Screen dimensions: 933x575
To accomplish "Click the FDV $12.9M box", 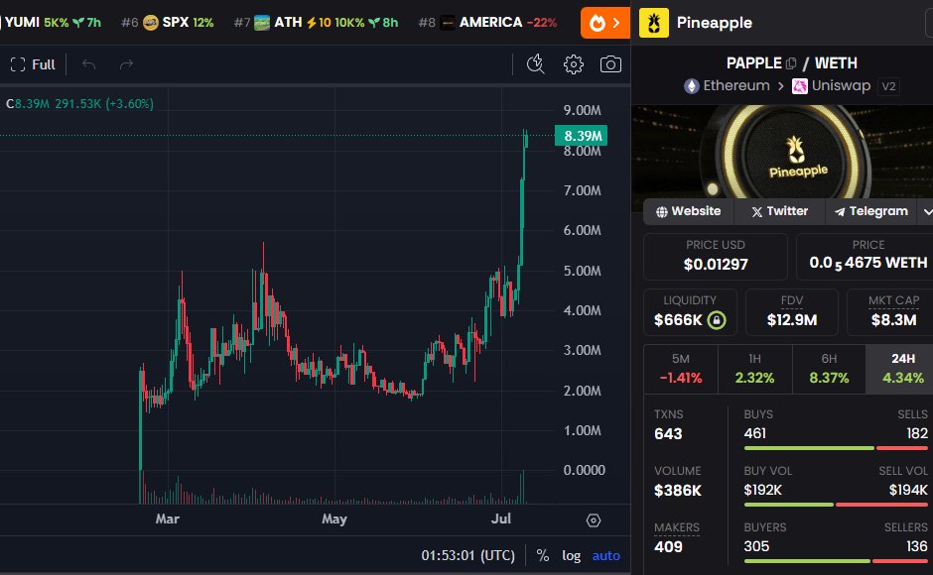I will pos(791,312).
